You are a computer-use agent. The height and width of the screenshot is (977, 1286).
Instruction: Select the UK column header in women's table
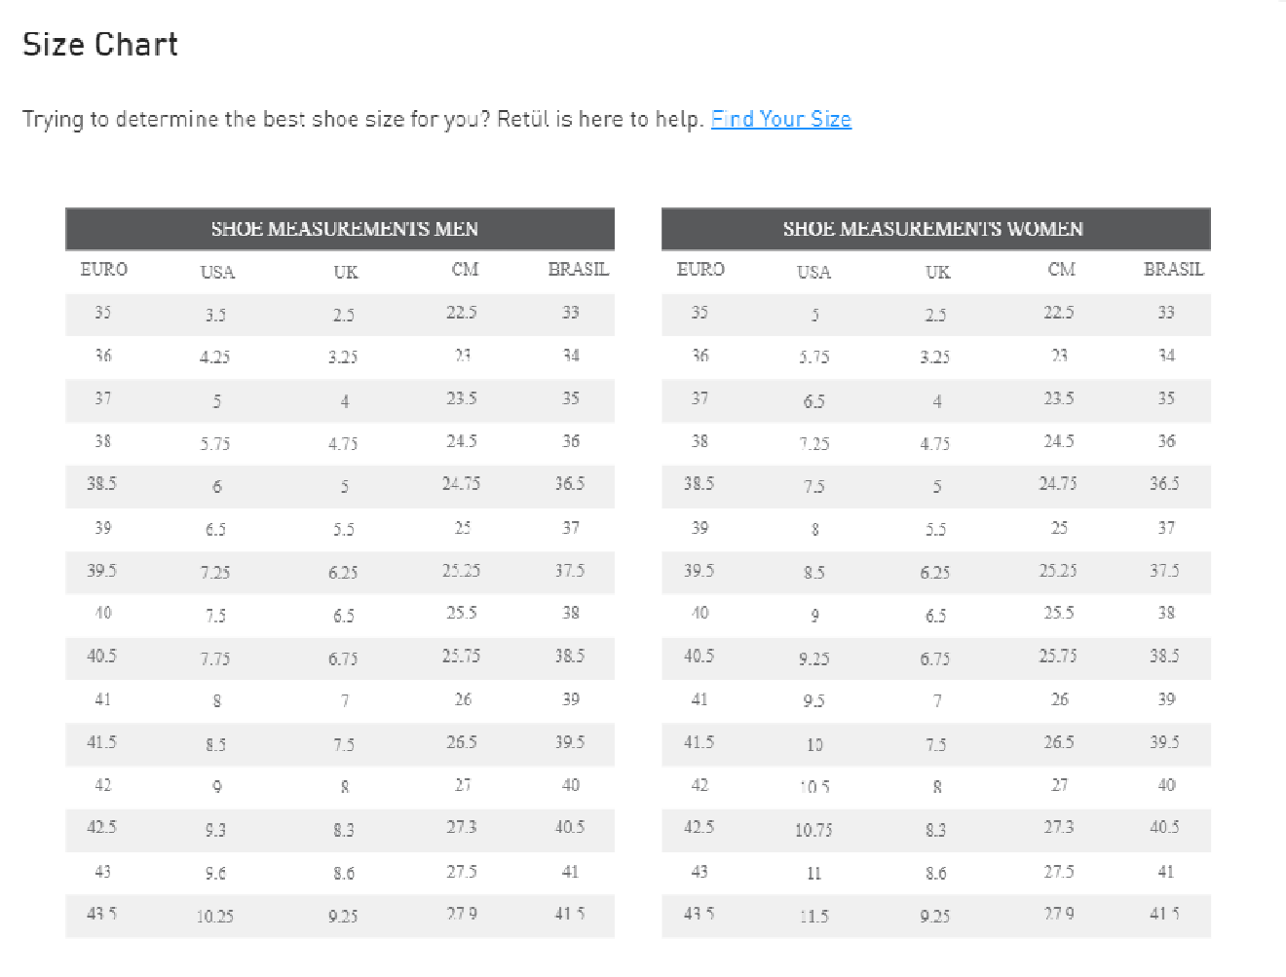click(937, 272)
